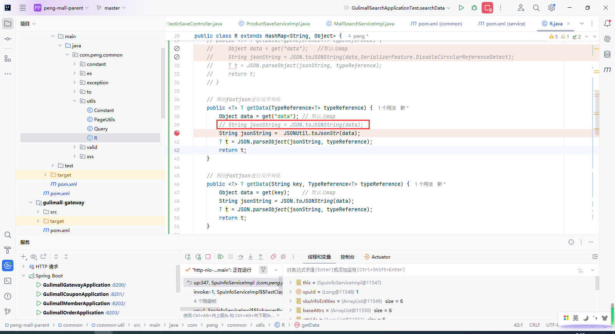
Task: Open Services tool window icon on left
Action: point(8,266)
